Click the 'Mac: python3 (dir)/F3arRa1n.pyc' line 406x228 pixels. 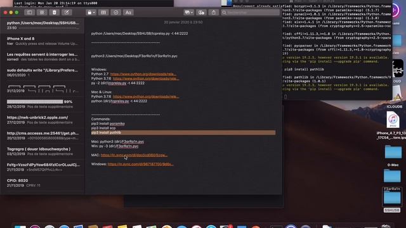(117, 142)
